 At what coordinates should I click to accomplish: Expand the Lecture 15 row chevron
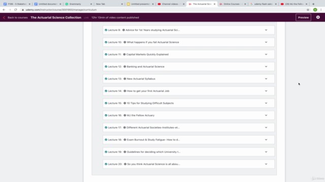[266, 103]
